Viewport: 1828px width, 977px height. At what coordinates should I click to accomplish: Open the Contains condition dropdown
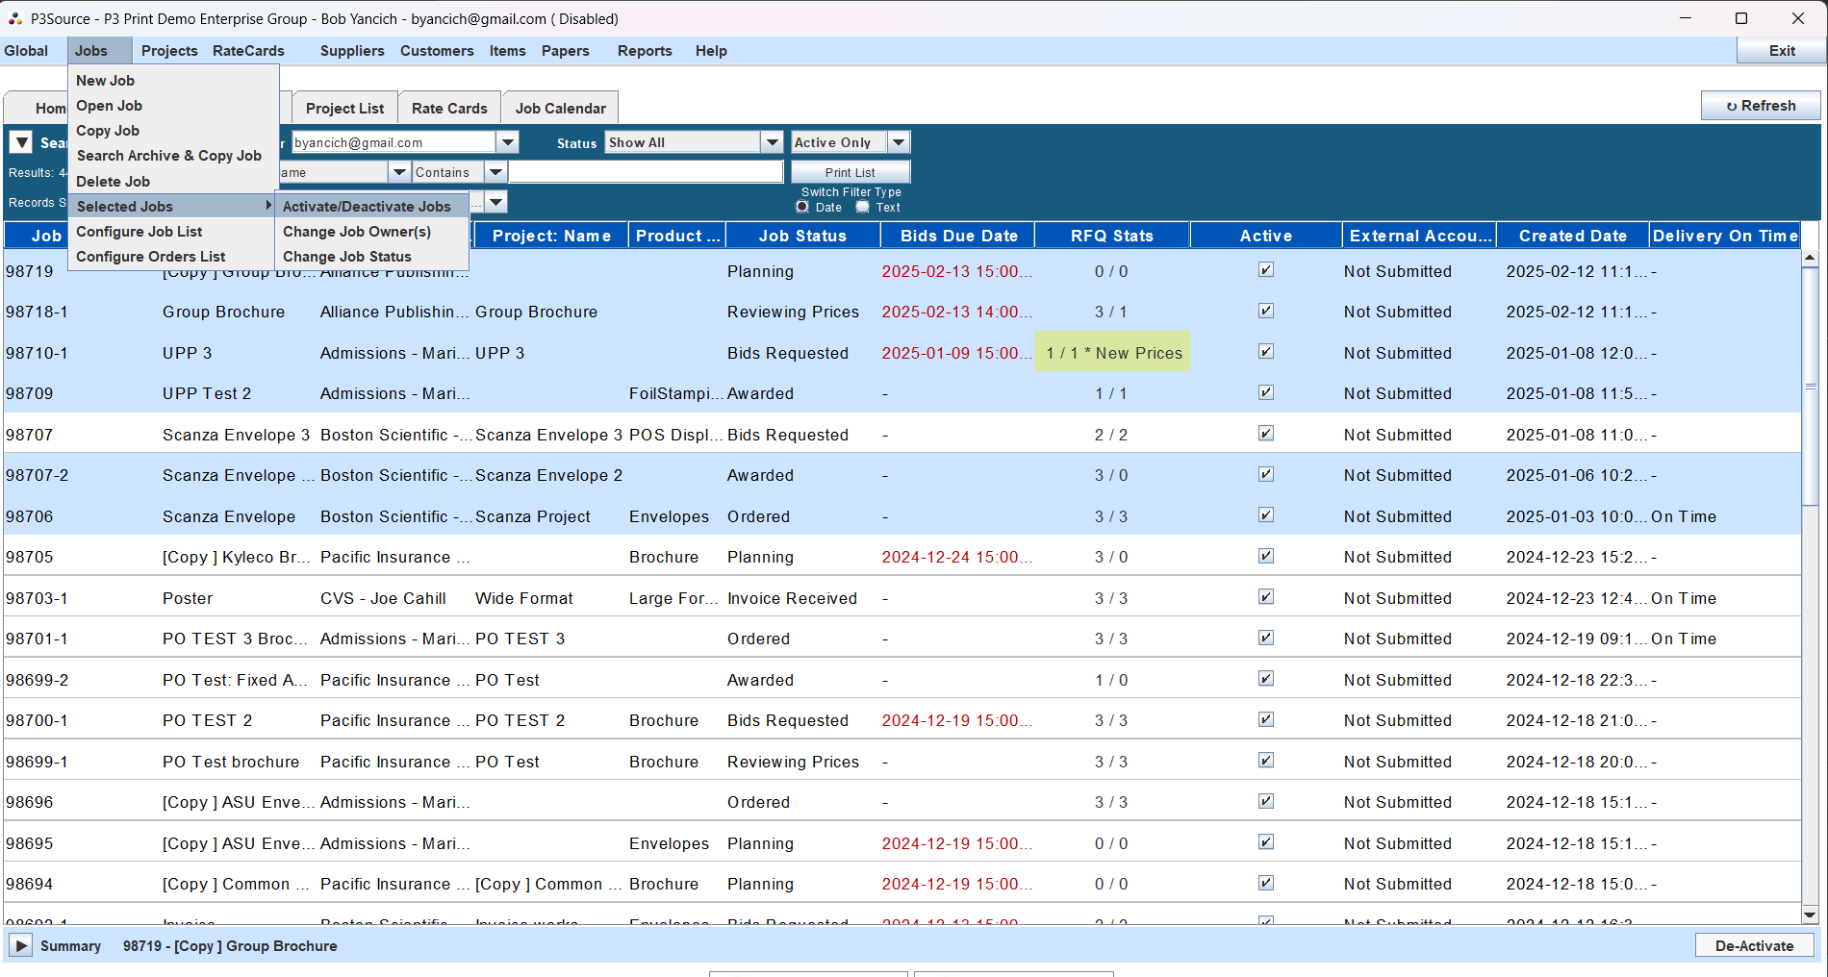(495, 172)
